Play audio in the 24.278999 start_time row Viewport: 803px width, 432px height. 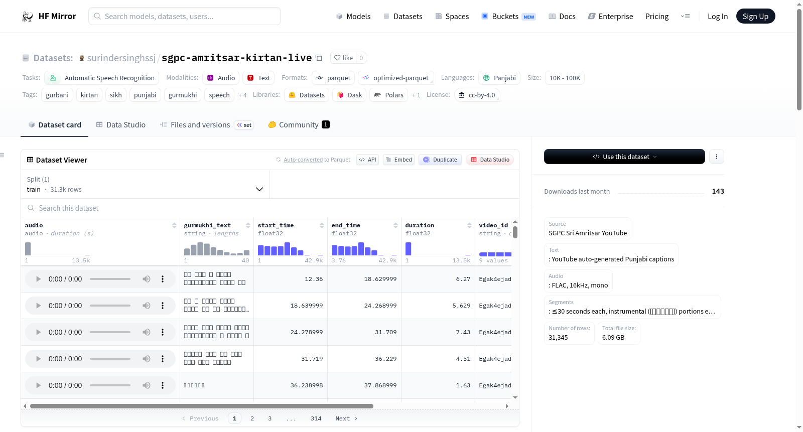click(38, 332)
